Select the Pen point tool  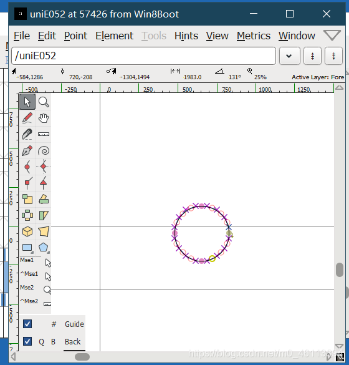[x=27, y=150]
